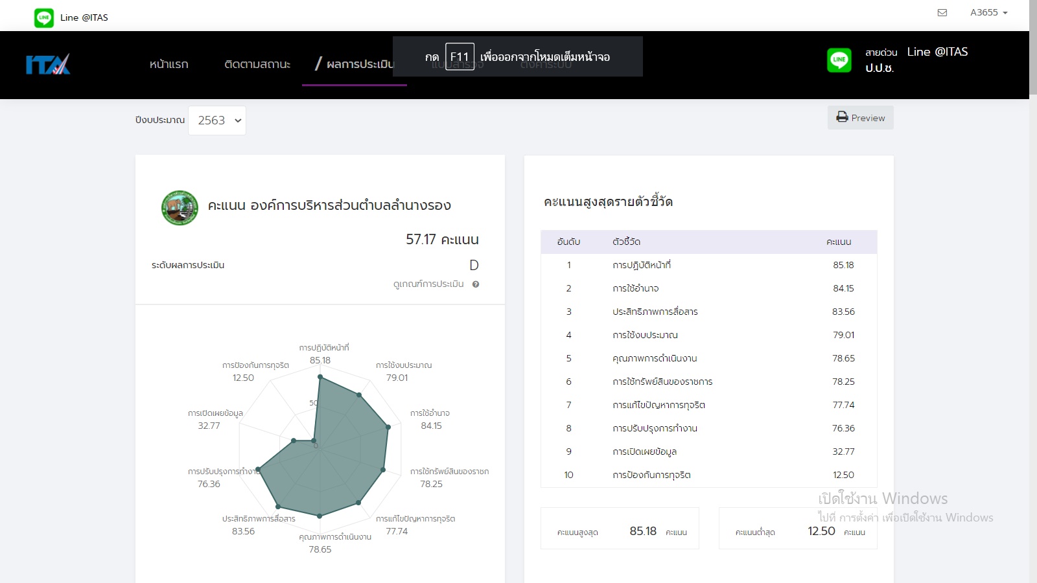Select the การเปิดเผยข้อมูล table row
The height and width of the screenshot is (583, 1037).
[x=709, y=452]
